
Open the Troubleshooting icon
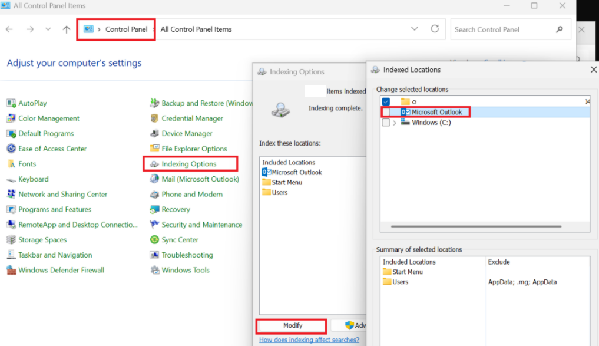tap(154, 255)
